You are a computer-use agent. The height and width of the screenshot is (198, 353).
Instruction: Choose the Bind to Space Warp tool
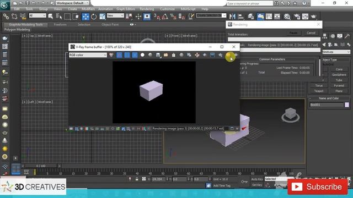tap(23, 16)
